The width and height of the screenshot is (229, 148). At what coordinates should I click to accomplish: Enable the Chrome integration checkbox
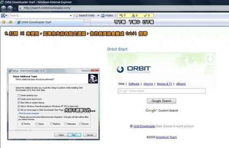tap(80, 124)
